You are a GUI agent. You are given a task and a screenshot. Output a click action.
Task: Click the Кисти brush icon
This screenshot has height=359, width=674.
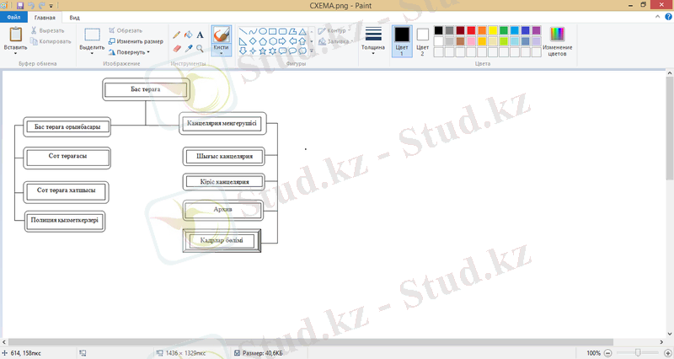(x=222, y=35)
